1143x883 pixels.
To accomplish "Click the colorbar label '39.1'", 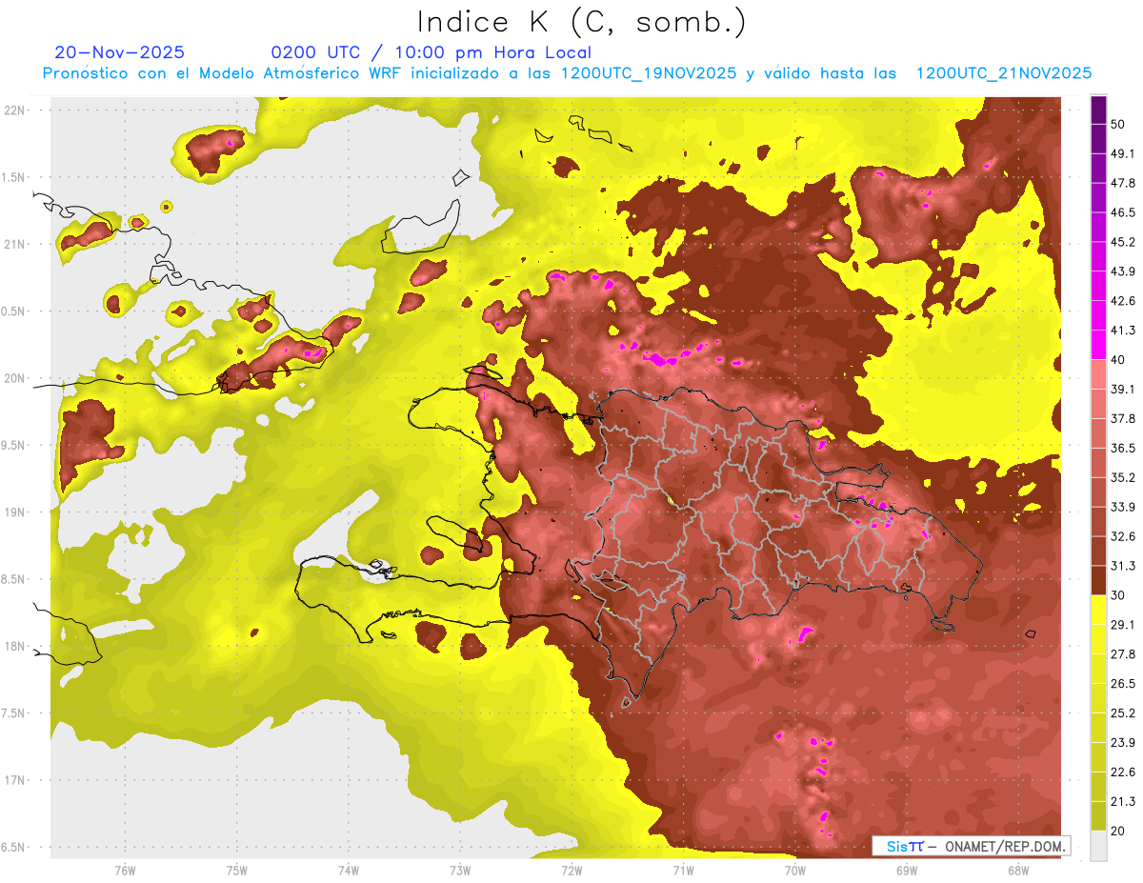I will 1123,389.
